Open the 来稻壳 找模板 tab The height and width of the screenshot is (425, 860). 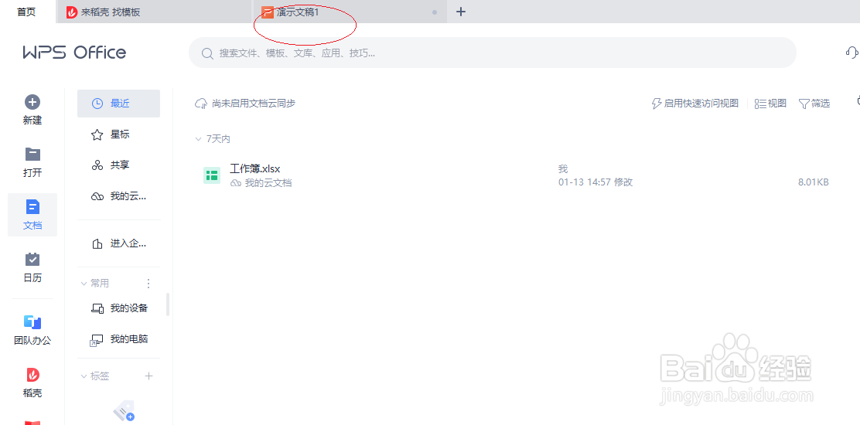coord(154,12)
